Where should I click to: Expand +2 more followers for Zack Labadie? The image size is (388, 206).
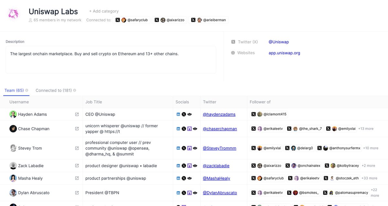click(368, 166)
